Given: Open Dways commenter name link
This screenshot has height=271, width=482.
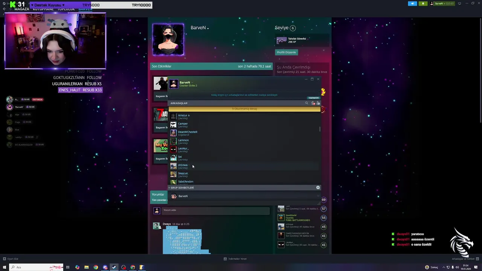Looking at the screenshot, I should 167,224.
